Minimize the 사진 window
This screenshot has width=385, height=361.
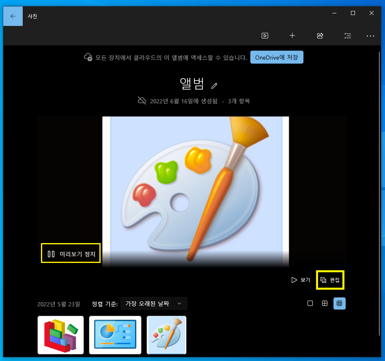point(334,13)
